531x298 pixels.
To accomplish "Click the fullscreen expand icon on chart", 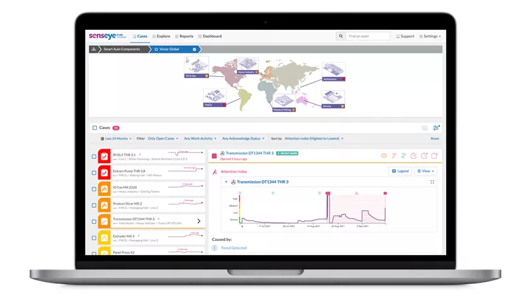I will (433, 181).
